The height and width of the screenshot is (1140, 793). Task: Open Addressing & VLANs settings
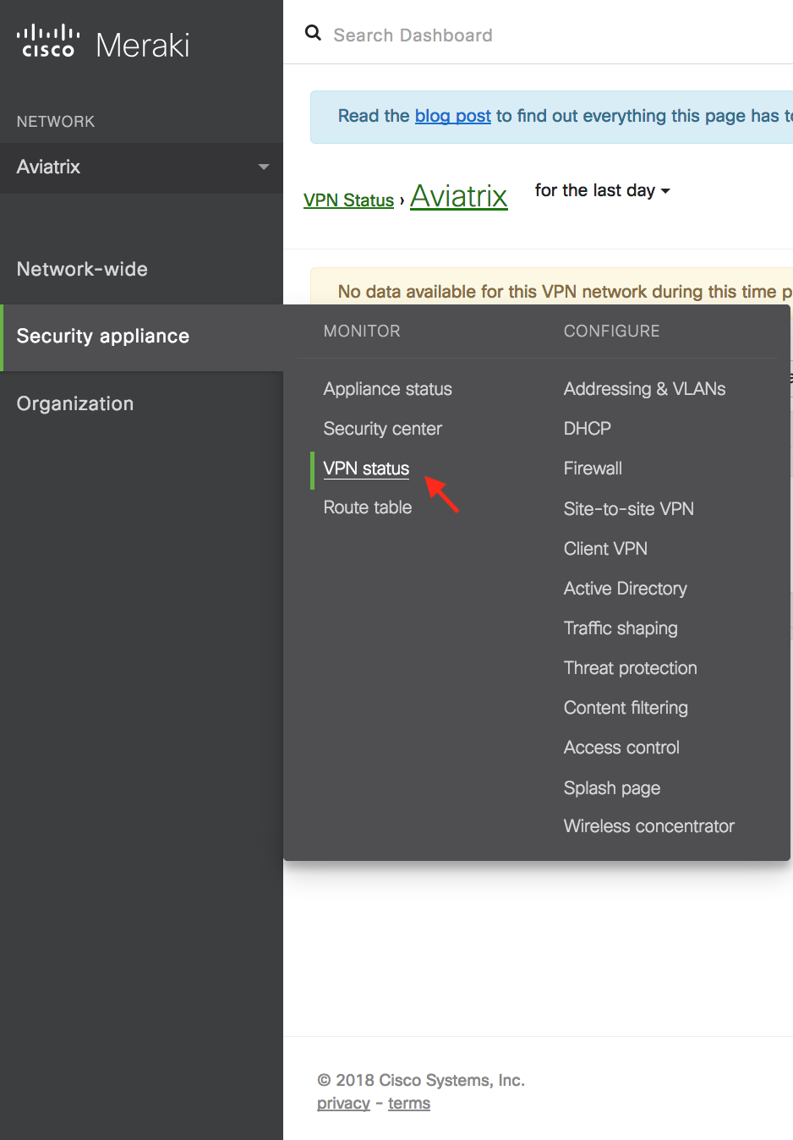click(x=644, y=389)
